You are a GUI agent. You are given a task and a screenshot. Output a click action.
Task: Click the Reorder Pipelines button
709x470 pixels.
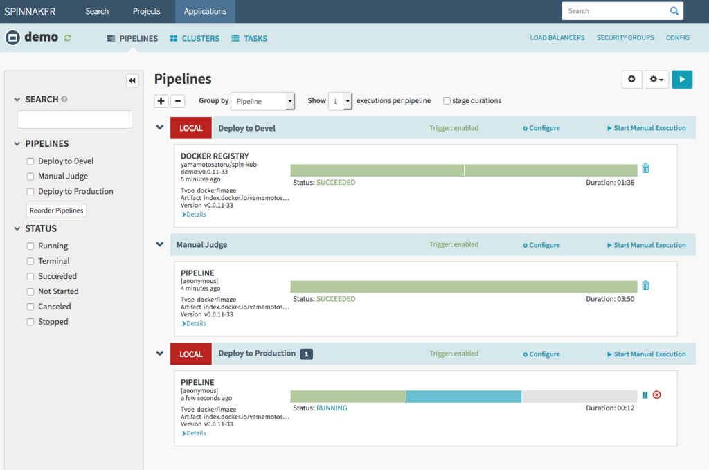point(57,210)
